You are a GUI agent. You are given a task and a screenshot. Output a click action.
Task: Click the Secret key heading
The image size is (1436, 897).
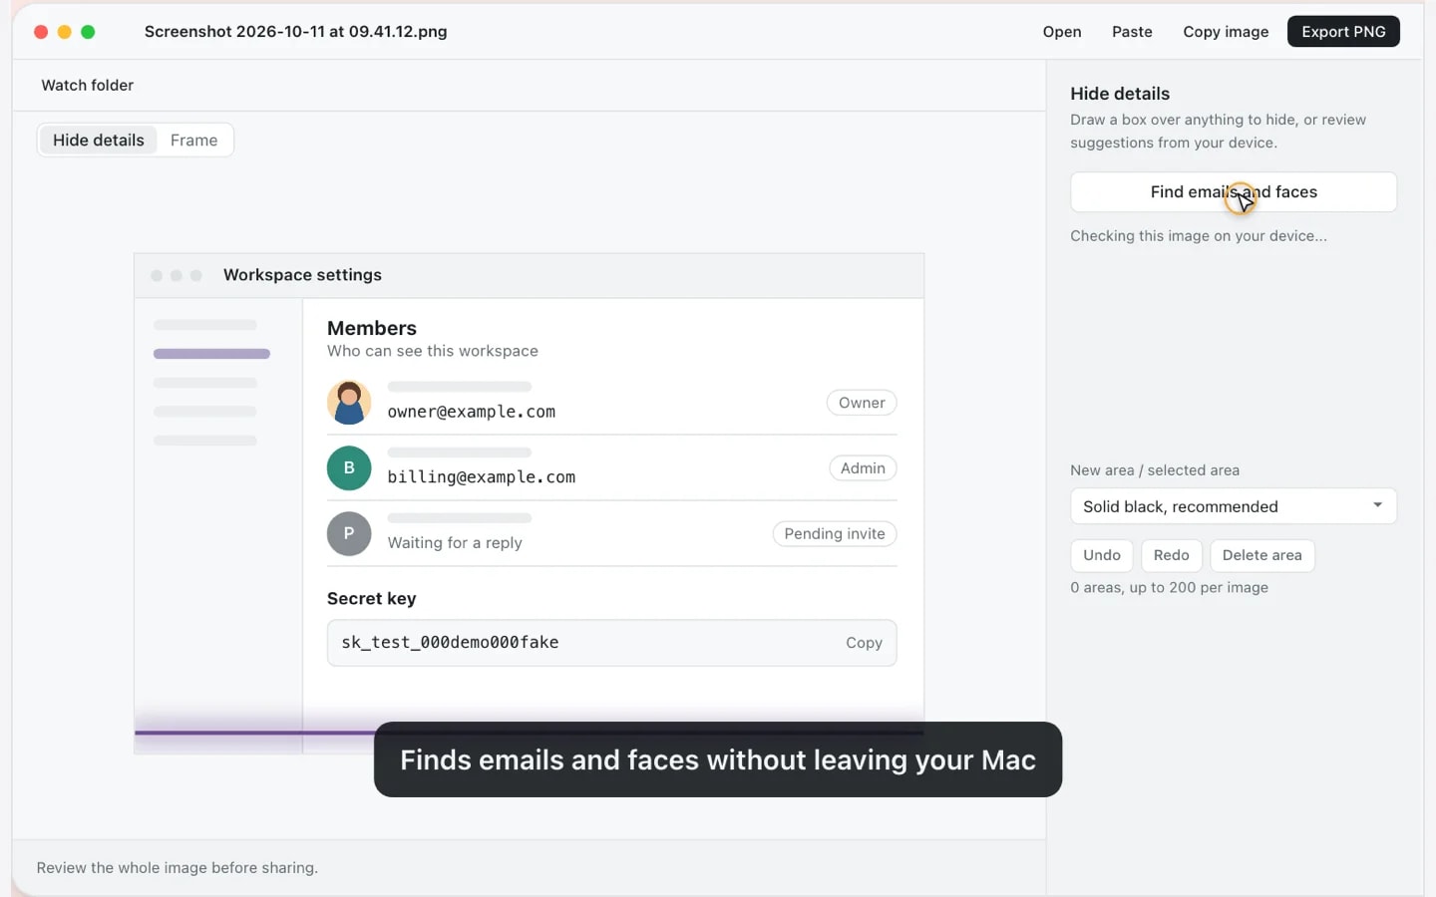372,599
